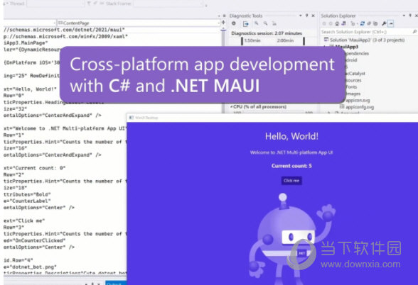Click the Diagnostics session duration text
Viewport: 418px width, 285px height.
(267, 33)
